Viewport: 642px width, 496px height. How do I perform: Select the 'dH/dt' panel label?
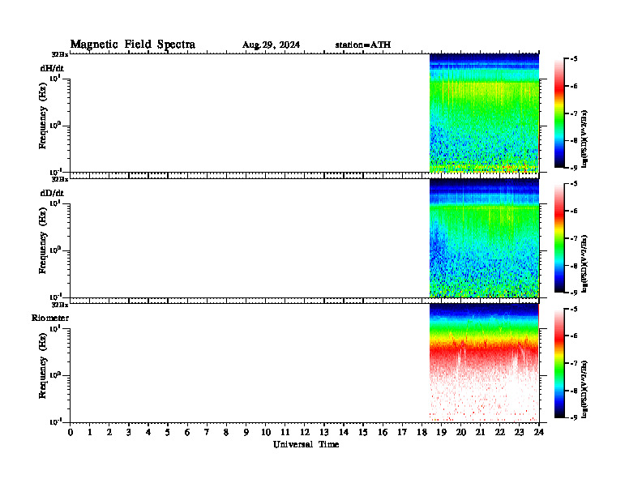(52, 68)
